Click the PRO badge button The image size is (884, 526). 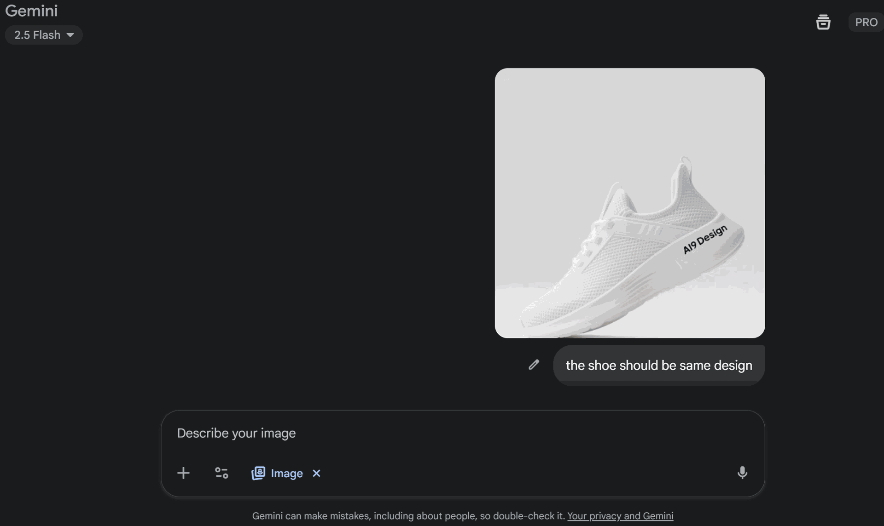(x=866, y=22)
